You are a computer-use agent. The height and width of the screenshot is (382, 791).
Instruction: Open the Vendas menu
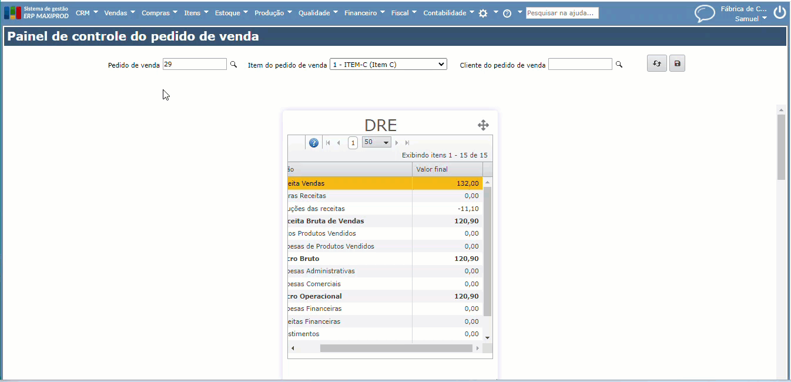[119, 13]
